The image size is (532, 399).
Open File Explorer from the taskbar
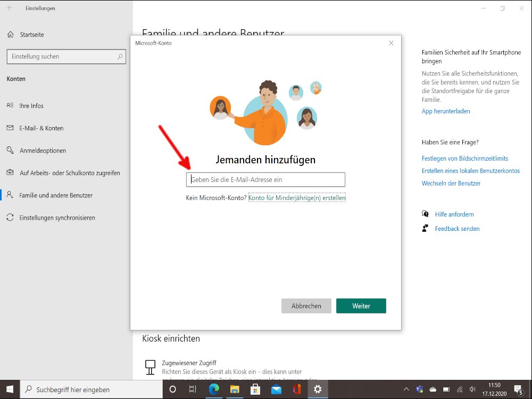click(234, 389)
